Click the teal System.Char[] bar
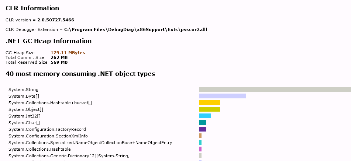 [x=203, y=122]
